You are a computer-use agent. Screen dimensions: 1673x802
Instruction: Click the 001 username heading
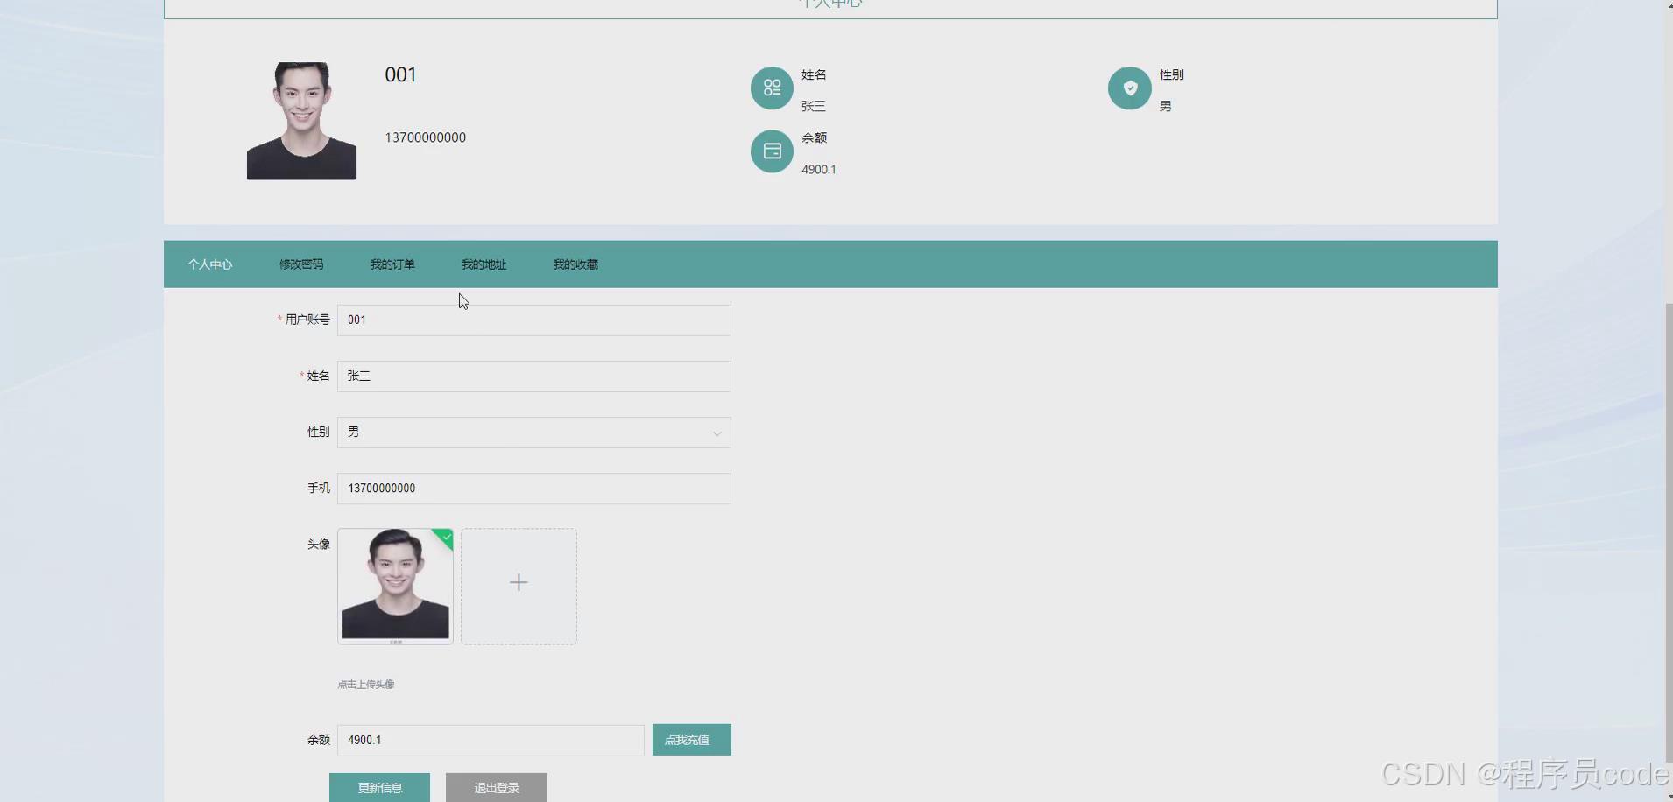pyautogui.click(x=400, y=75)
